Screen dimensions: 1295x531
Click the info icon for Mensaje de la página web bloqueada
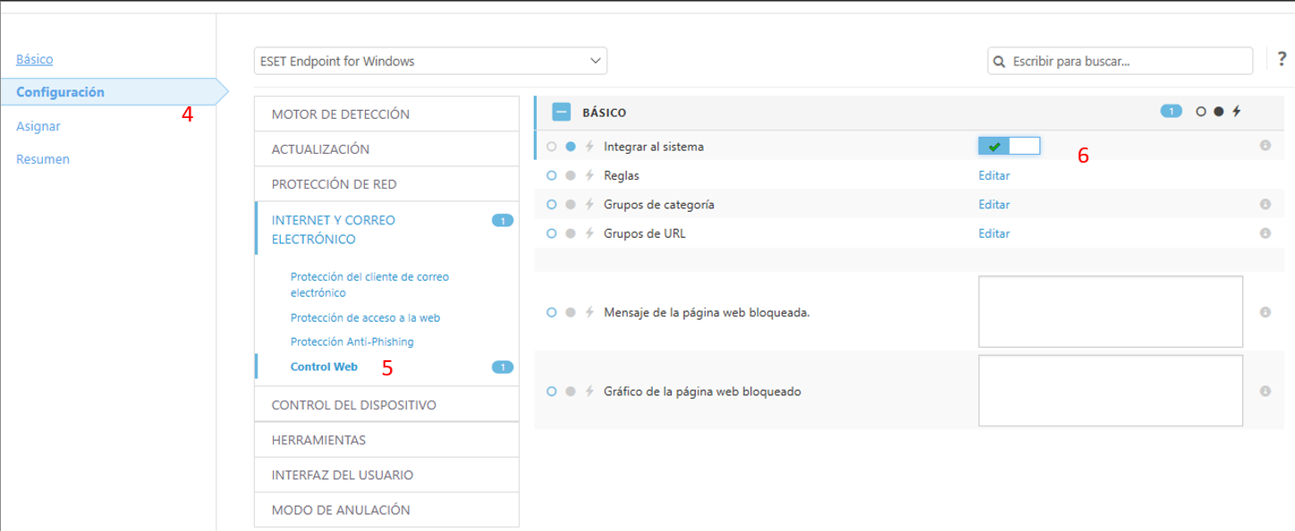(1265, 312)
